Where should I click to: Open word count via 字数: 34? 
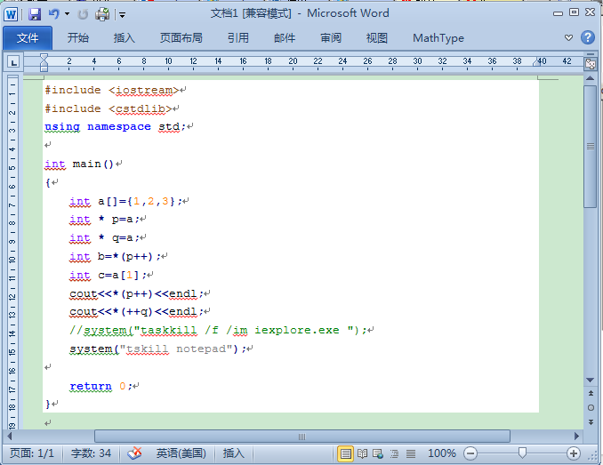[x=91, y=453]
